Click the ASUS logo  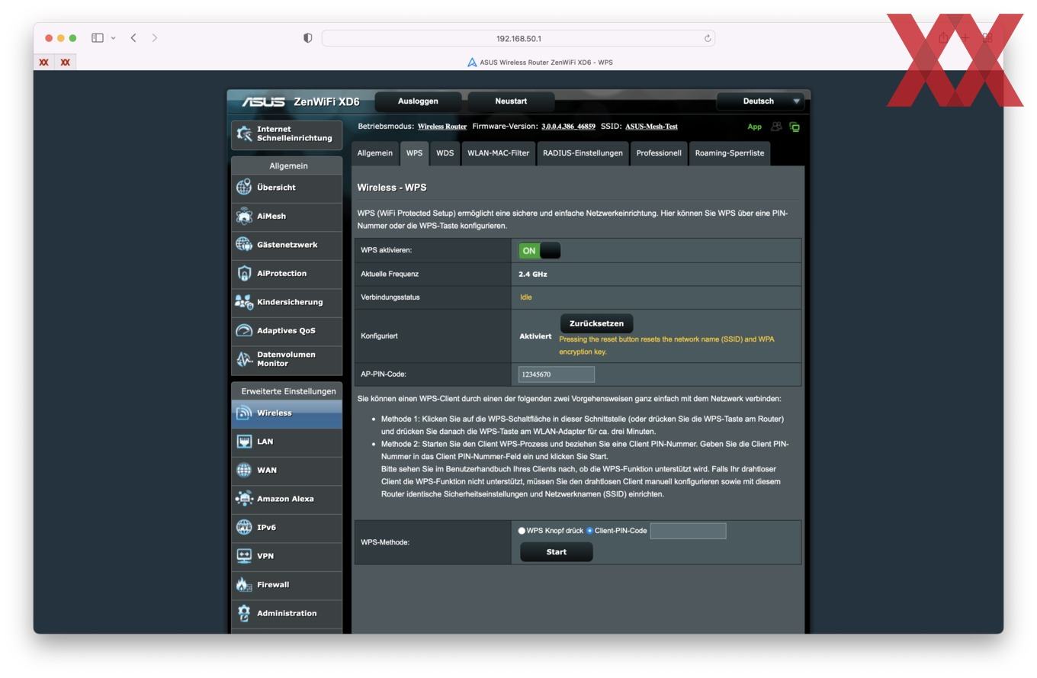[263, 101]
